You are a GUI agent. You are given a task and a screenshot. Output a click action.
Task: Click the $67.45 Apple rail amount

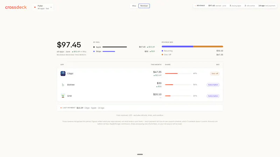[142, 47]
